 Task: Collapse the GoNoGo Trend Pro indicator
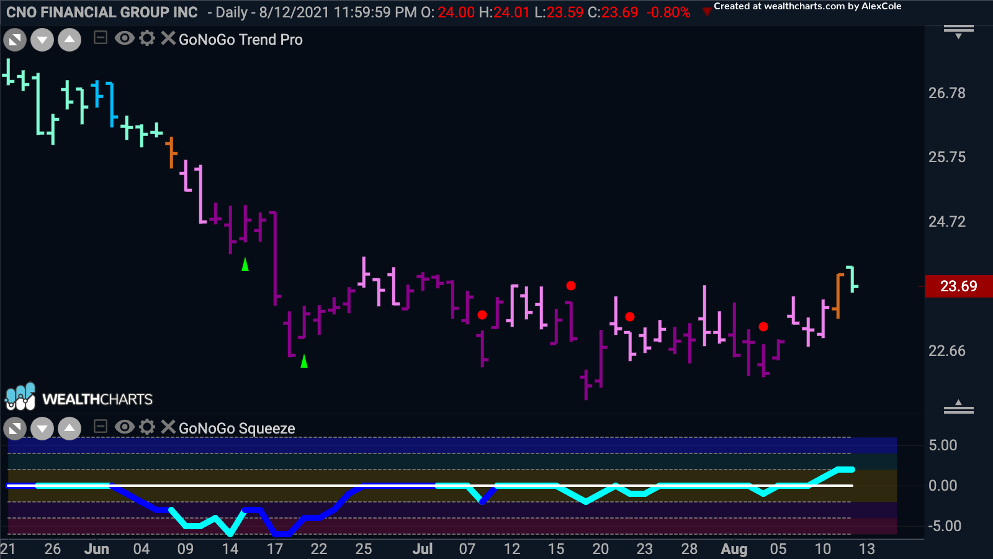[x=101, y=39]
